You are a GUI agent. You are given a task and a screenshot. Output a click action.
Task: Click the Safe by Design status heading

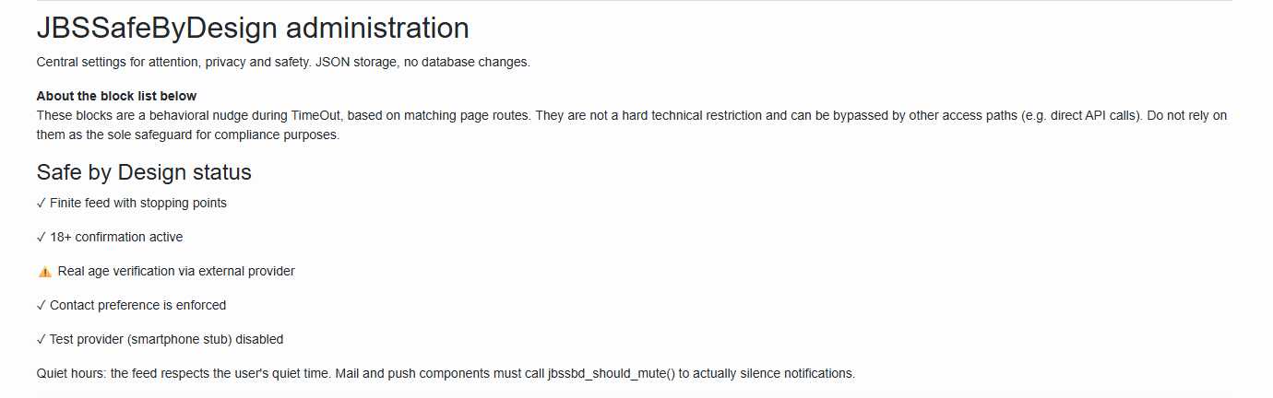point(144,172)
